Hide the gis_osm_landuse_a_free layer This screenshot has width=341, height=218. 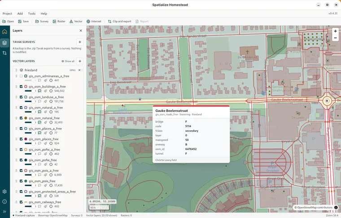[21, 97]
